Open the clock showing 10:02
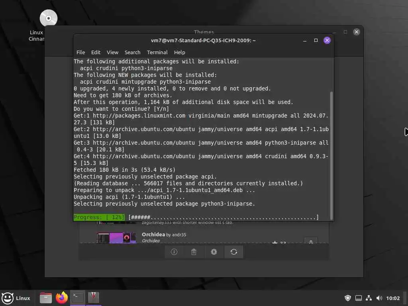 click(x=393, y=298)
